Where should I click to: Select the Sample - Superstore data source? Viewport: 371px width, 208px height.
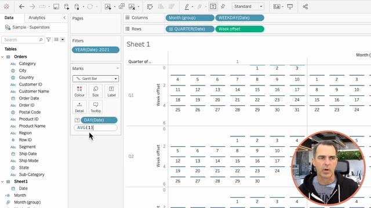pos(31,27)
